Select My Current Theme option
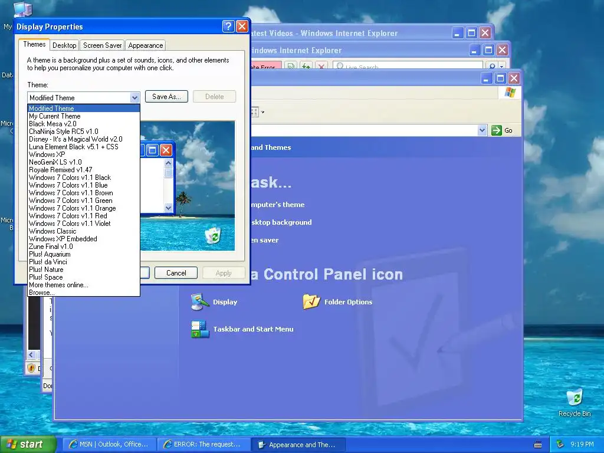Image resolution: width=604 pixels, height=453 pixels. pos(84,116)
